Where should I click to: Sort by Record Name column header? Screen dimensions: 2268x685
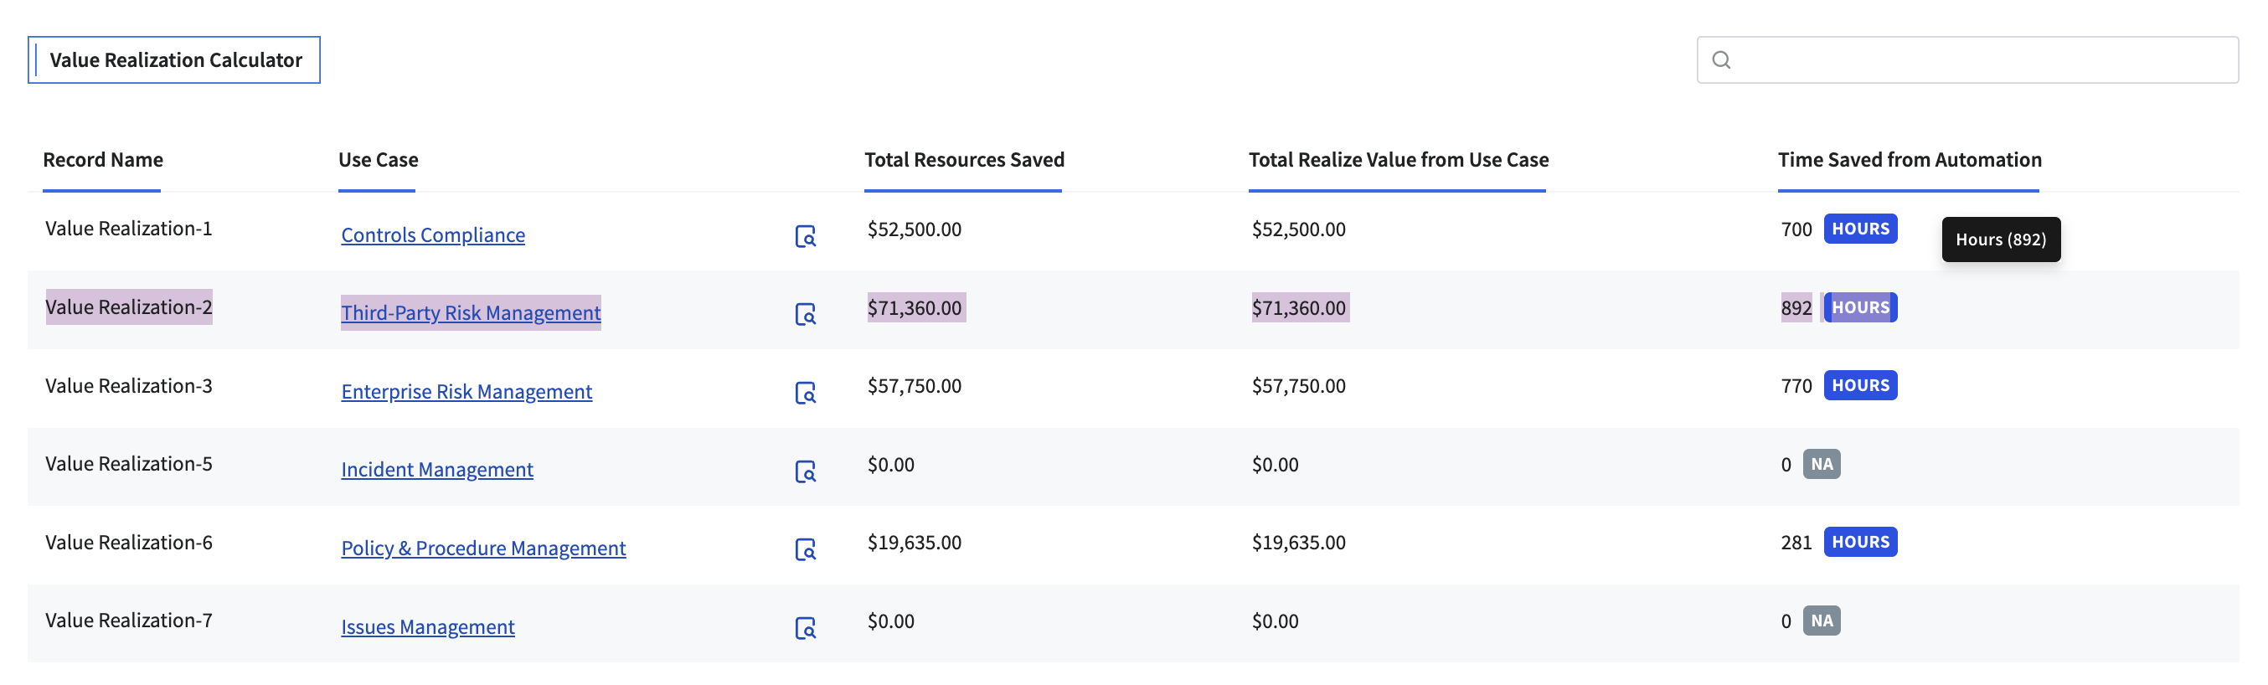coord(102,159)
